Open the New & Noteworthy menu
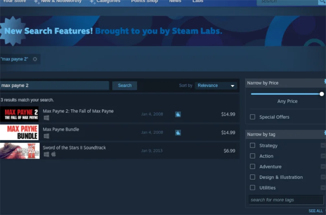Screen dimensions: 326x215 click(x=61, y=1)
